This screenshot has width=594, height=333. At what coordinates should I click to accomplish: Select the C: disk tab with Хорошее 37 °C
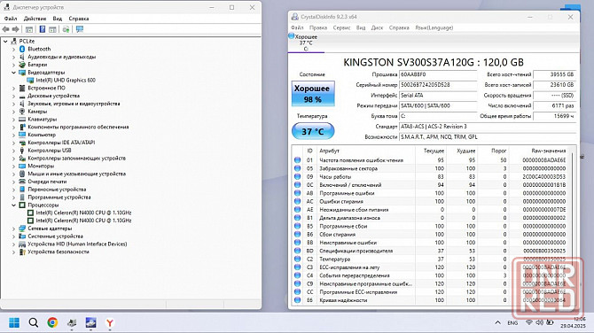coord(306,43)
